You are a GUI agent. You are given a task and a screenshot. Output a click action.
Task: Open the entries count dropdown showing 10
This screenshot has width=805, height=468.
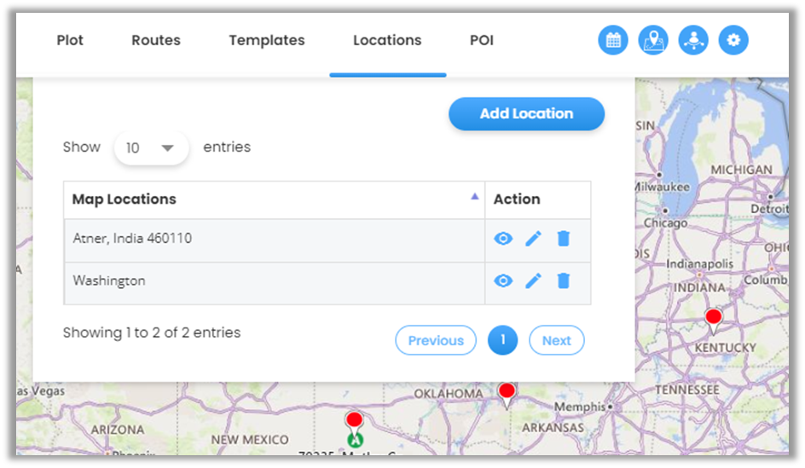coord(151,147)
